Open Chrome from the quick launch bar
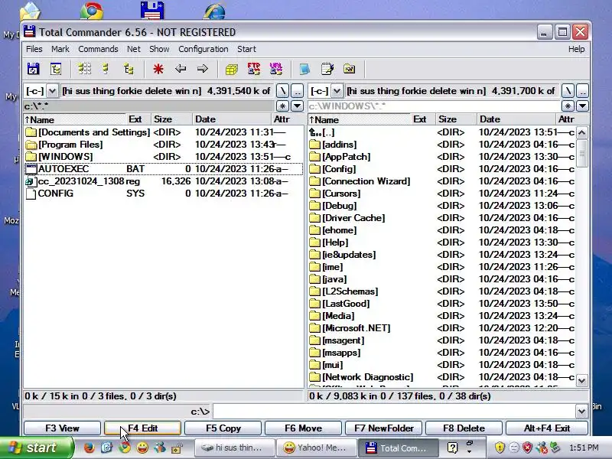The width and height of the screenshot is (612, 459). [125, 448]
